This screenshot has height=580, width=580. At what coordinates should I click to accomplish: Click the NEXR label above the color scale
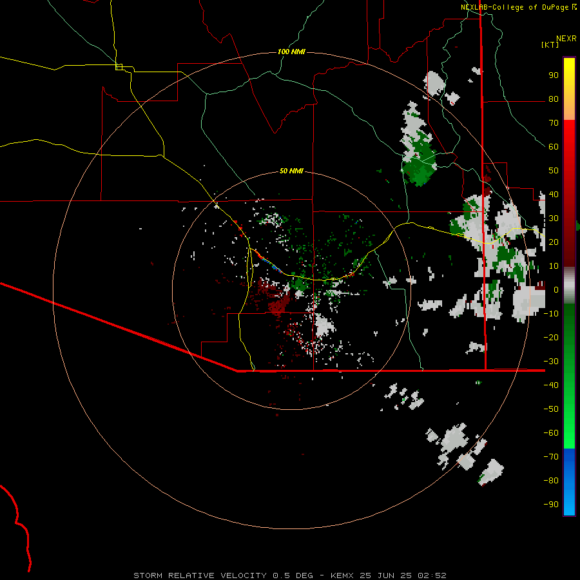[x=566, y=39]
